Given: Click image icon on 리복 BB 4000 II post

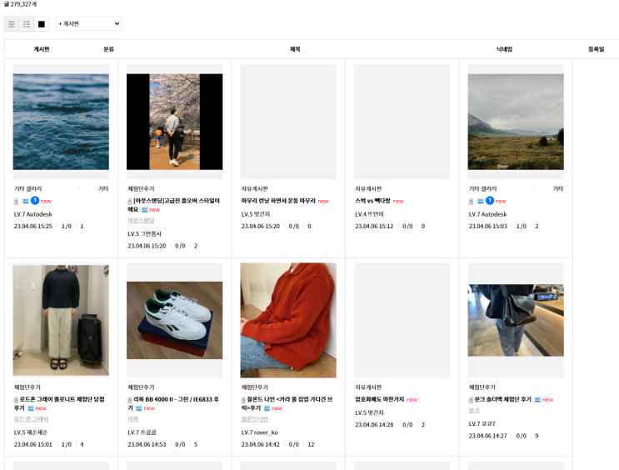Looking at the screenshot, I should pyautogui.click(x=139, y=408).
